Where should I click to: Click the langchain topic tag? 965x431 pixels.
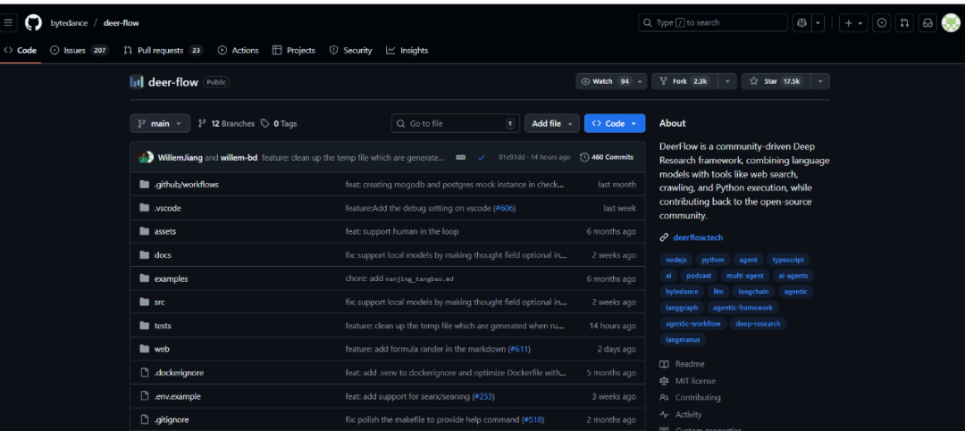click(x=753, y=292)
